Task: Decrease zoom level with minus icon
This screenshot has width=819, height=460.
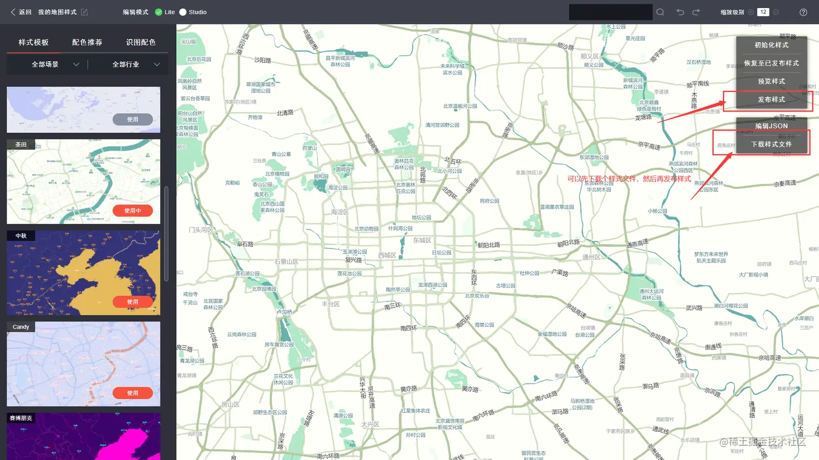Action: tap(776, 12)
